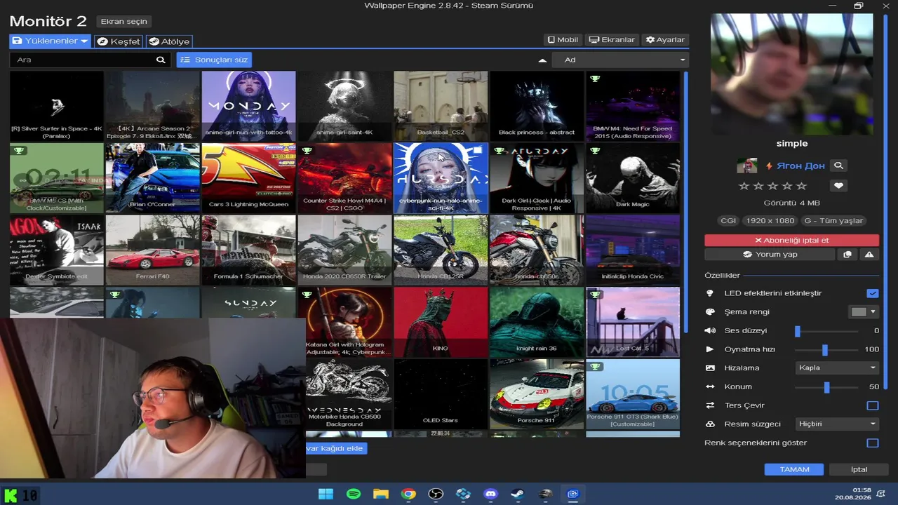The height and width of the screenshot is (505, 898).
Task: Select the Basketball_CS2 wallpaper
Action: [x=441, y=106]
